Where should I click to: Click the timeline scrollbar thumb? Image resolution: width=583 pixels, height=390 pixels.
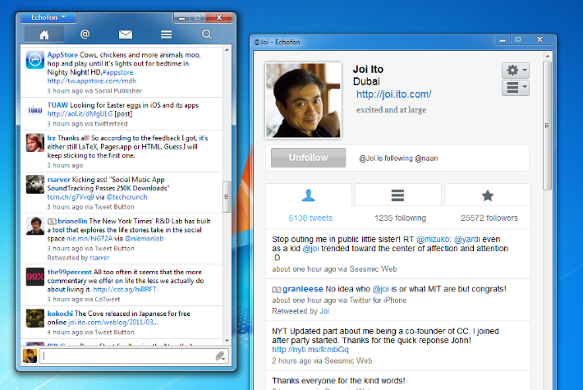tap(227, 195)
